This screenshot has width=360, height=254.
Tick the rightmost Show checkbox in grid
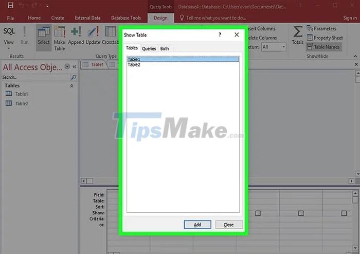[x=344, y=213]
